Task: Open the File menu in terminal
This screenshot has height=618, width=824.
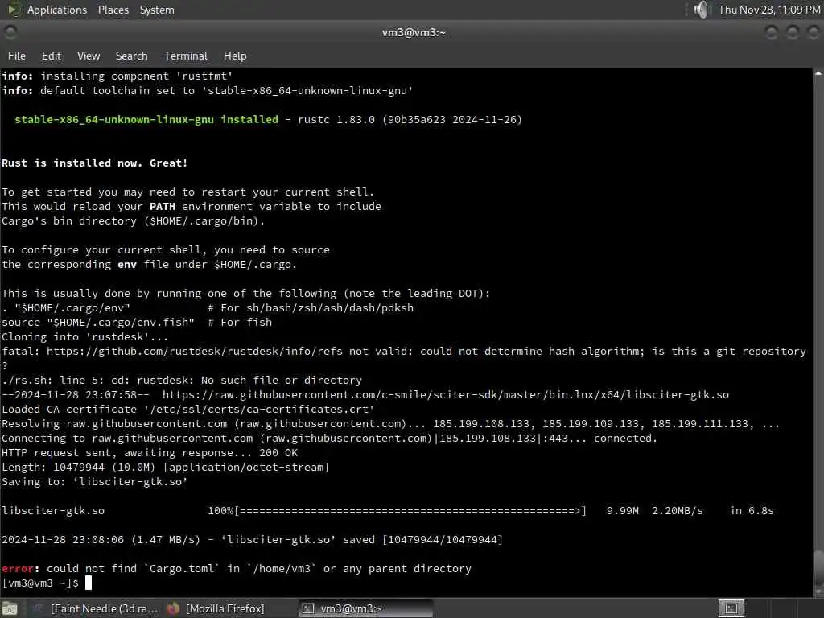Action: click(16, 56)
